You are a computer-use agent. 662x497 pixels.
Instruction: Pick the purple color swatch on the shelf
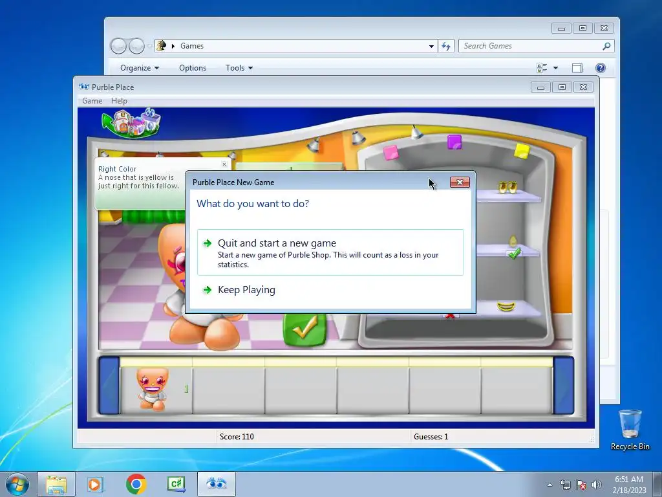point(454,142)
